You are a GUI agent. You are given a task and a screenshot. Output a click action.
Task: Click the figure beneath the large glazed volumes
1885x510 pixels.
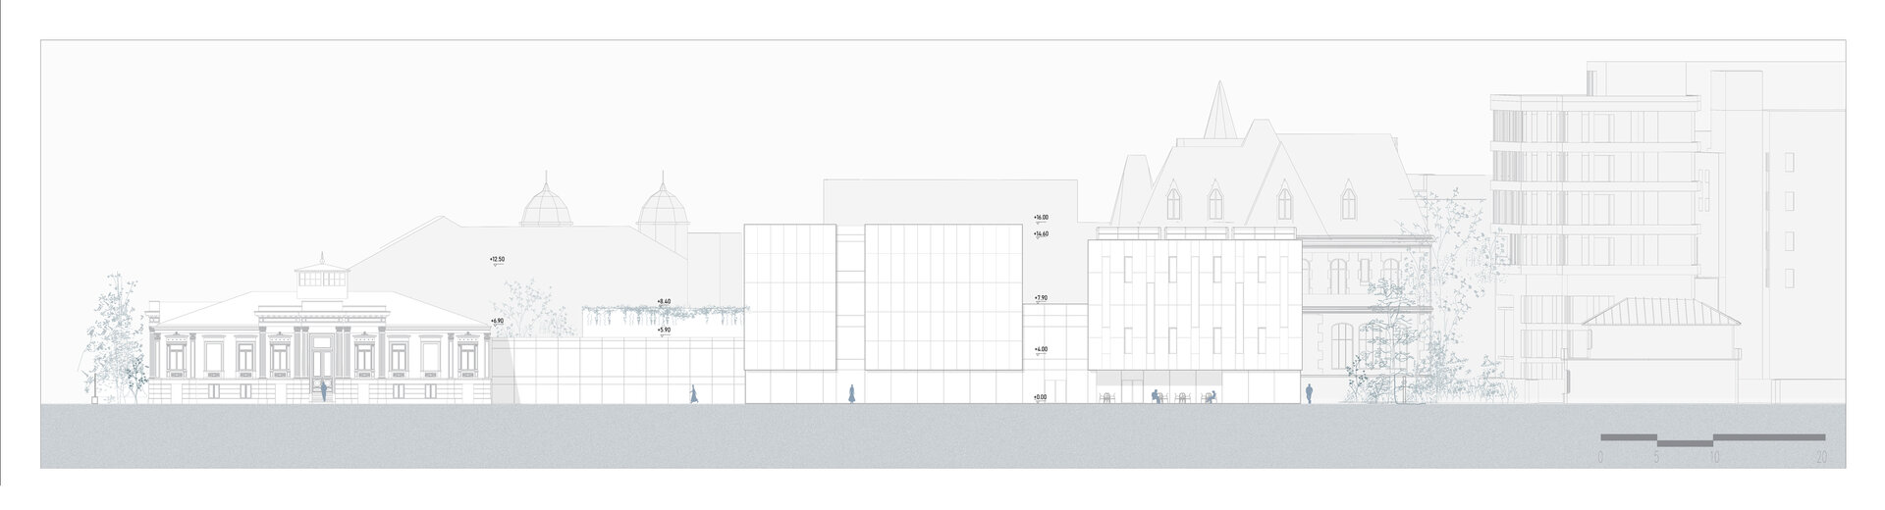(x=852, y=392)
